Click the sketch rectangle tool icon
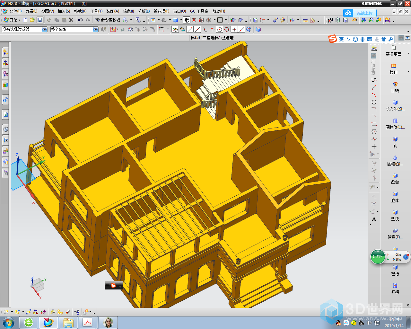Image resolution: width=411 pixels, height=329 pixels. click(374, 124)
